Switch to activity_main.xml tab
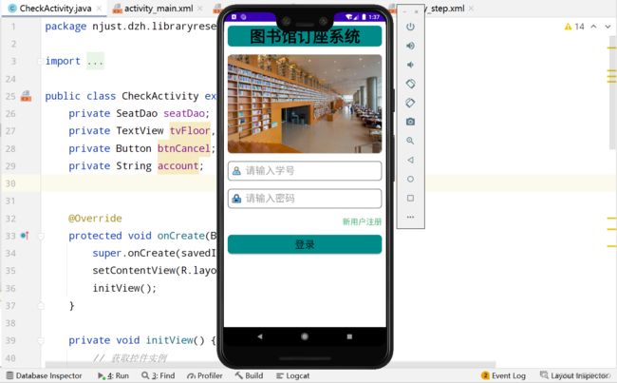Viewport: 617px width, 383px height. (159, 9)
